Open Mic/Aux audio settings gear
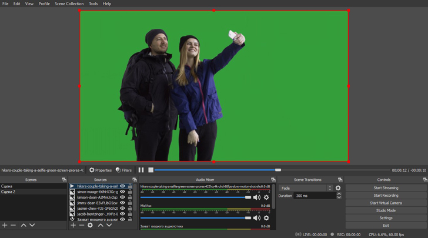Screen dimensions: 428x238 point(266,218)
